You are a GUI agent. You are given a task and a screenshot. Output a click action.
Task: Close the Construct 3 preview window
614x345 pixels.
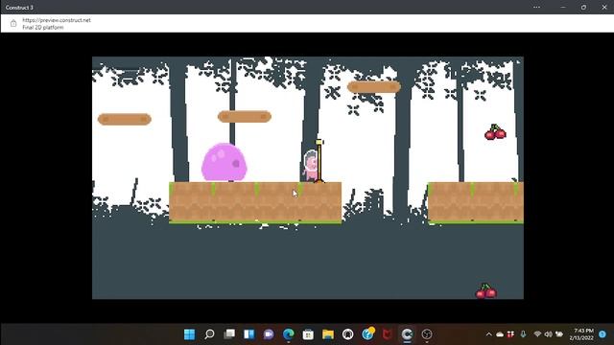click(604, 7)
